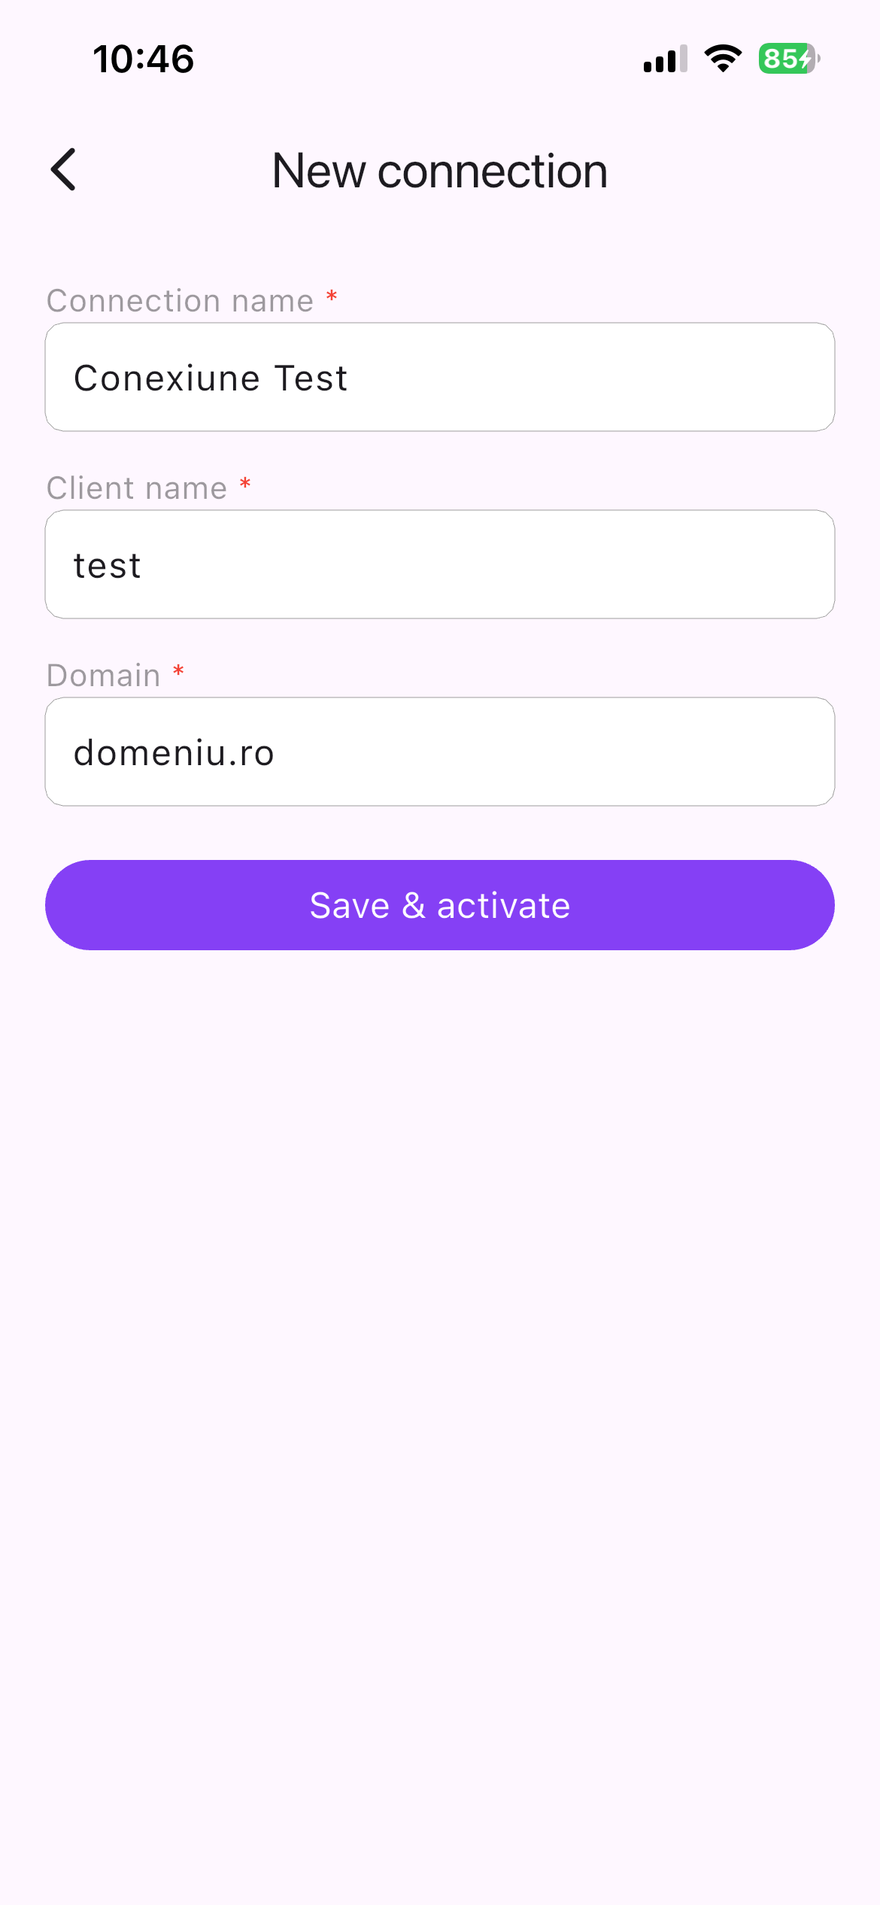Click the Connection name label
The image size is (880, 1905).
coord(180,301)
